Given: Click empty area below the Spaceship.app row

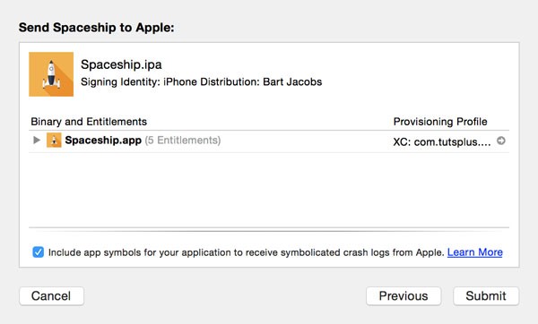Looking at the screenshot, I should [269, 190].
